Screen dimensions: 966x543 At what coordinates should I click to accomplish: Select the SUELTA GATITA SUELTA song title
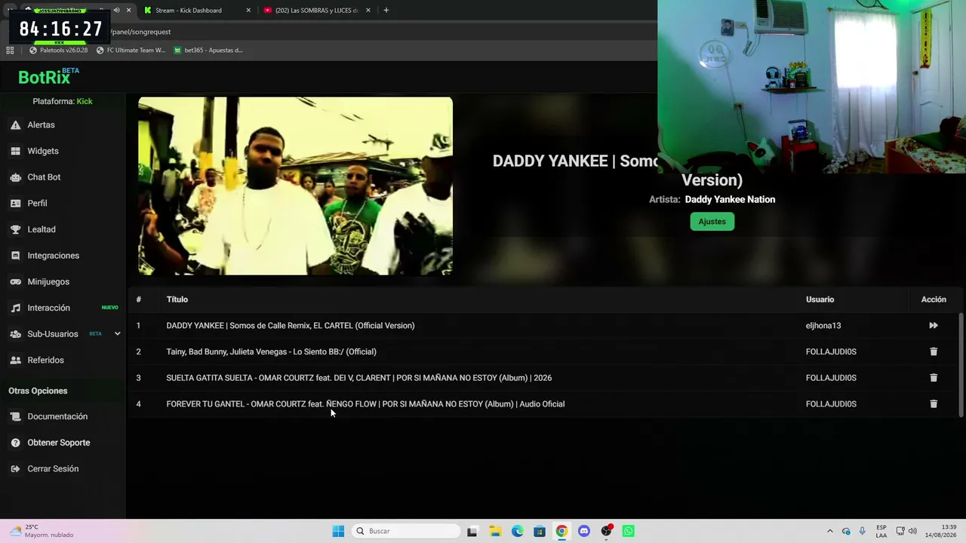coord(359,378)
